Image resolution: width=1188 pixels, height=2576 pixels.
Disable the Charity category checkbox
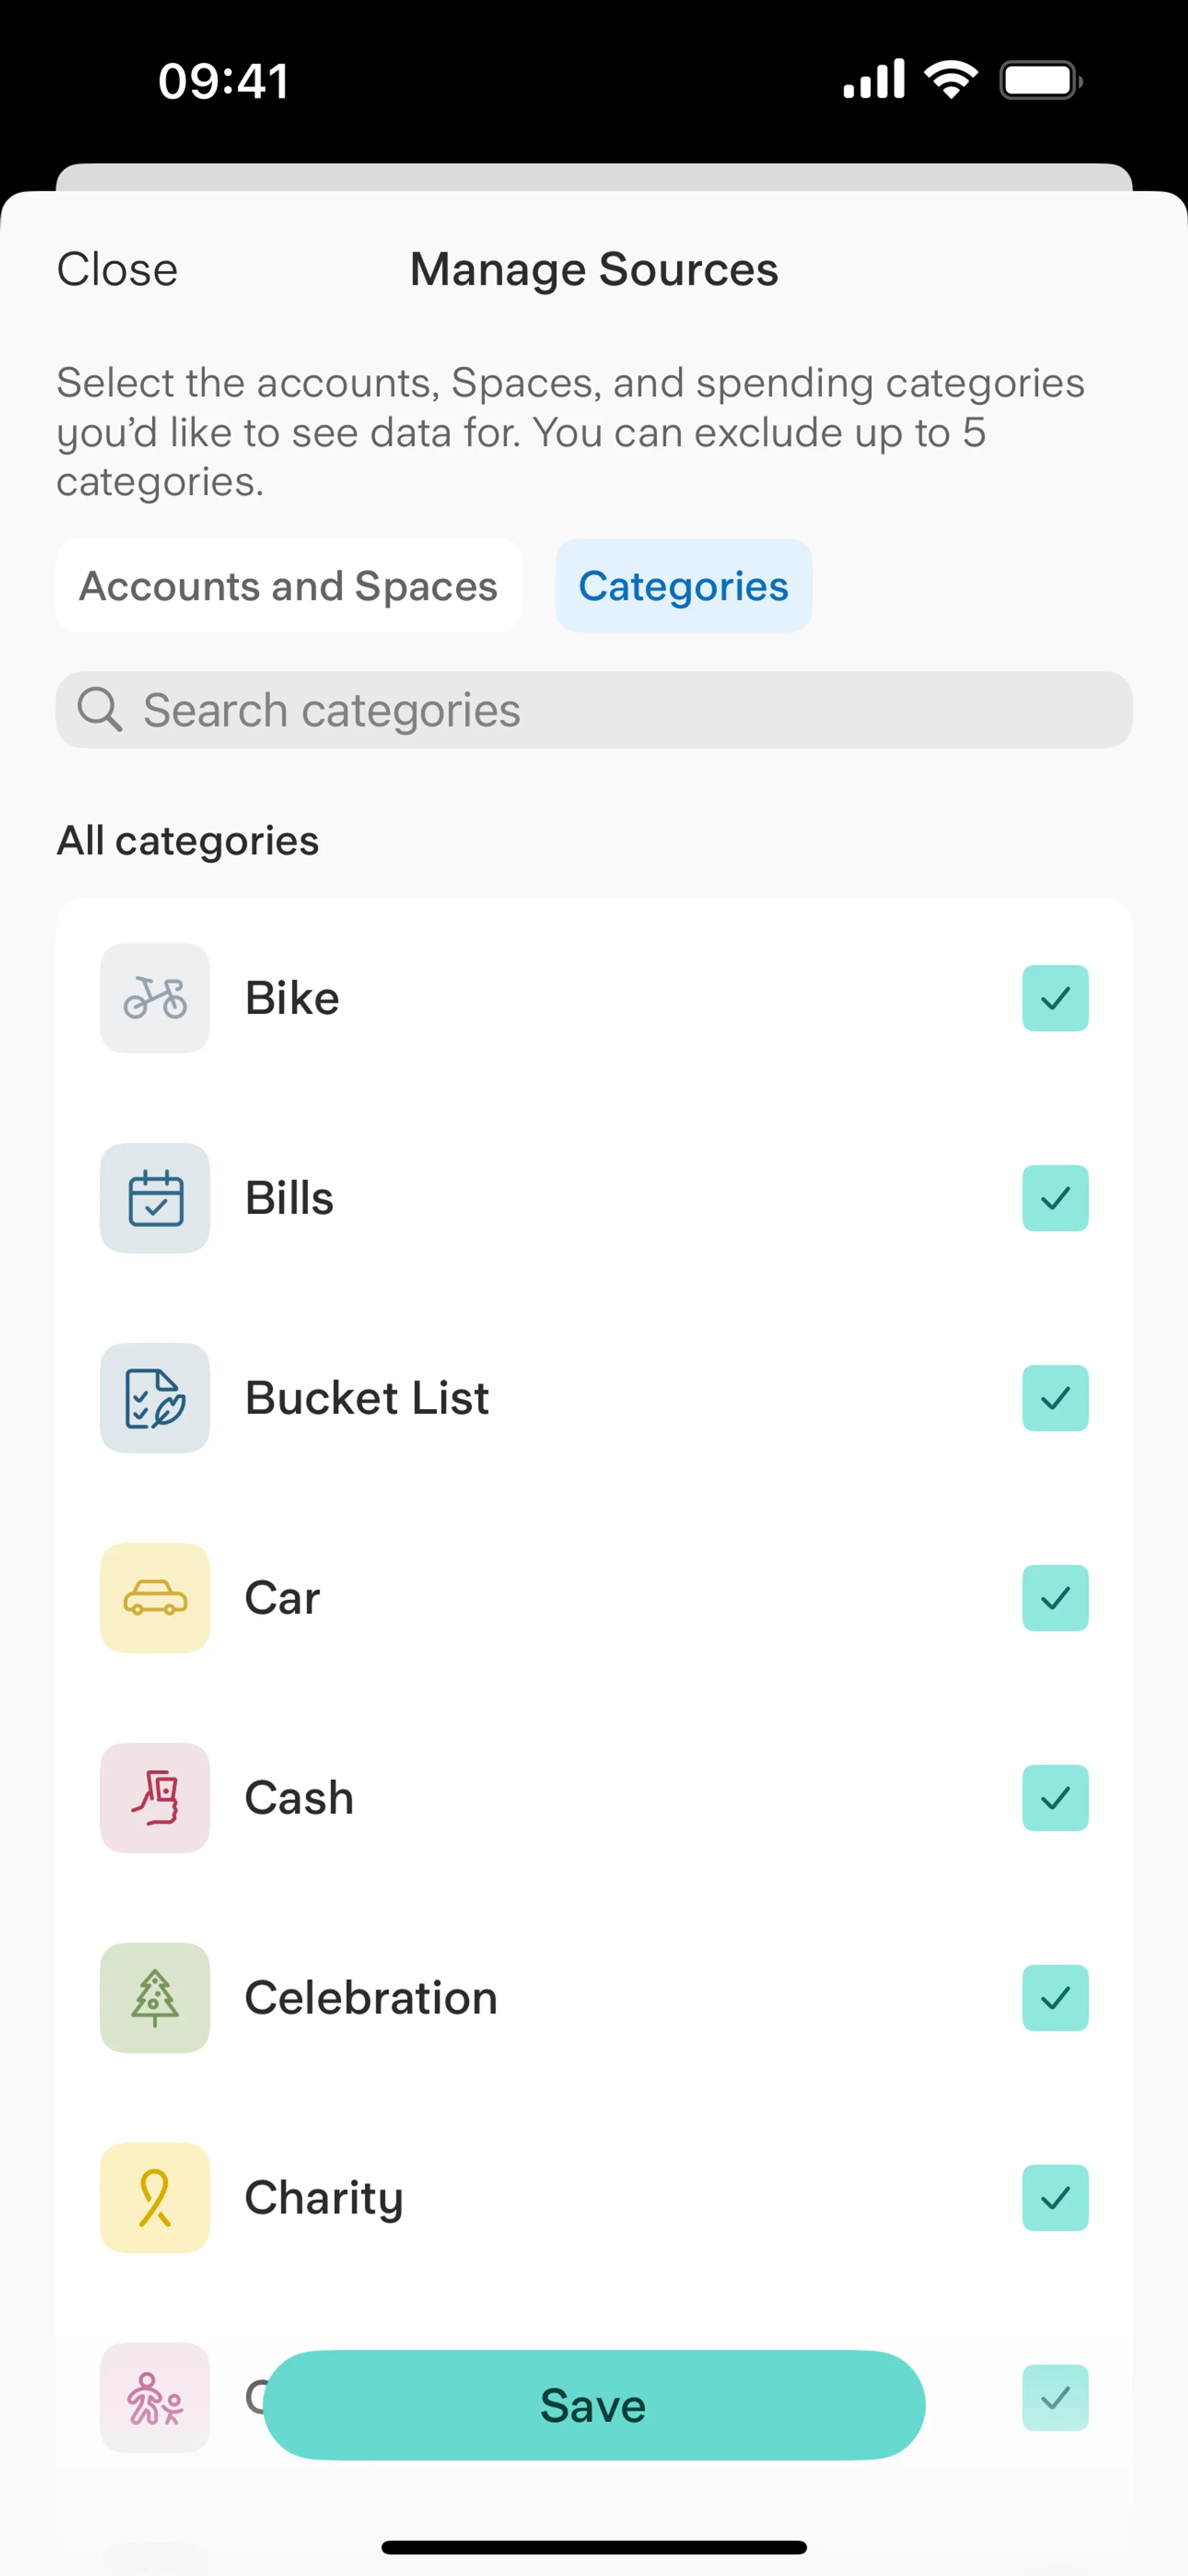(1055, 2198)
